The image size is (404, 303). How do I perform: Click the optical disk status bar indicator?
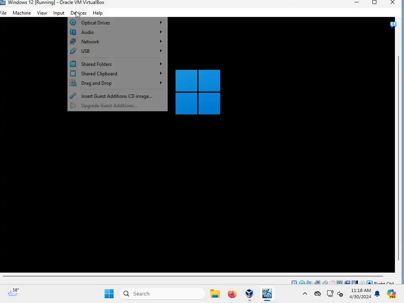pyautogui.click(x=302, y=282)
